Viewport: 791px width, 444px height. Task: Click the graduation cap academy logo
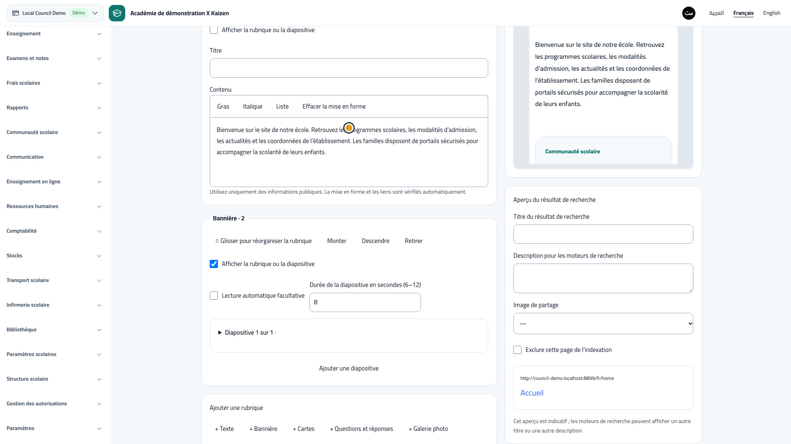(x=117, y=13)
